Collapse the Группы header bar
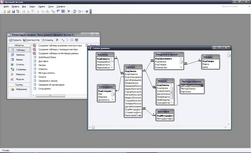 pyautogui.click(x=19, y=85)
